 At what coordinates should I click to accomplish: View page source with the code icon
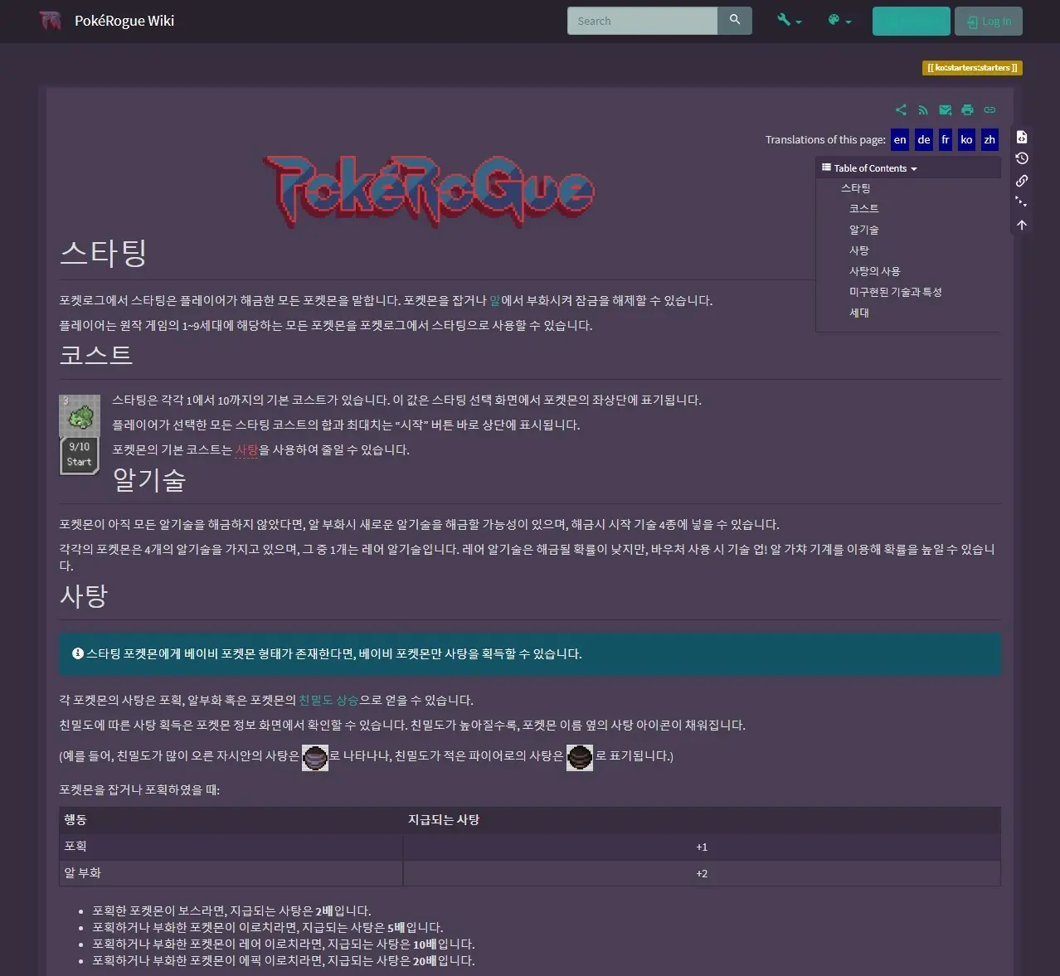pyautogui.click(x=1021, y=137)
